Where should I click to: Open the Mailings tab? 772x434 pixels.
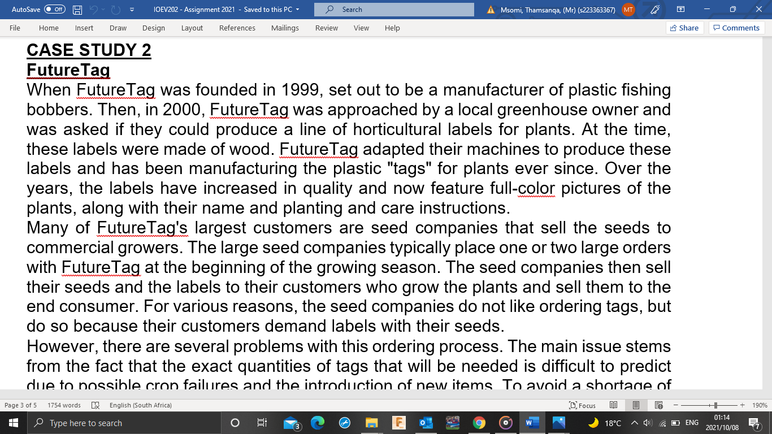pyautogui.click(x=285, y=28)
